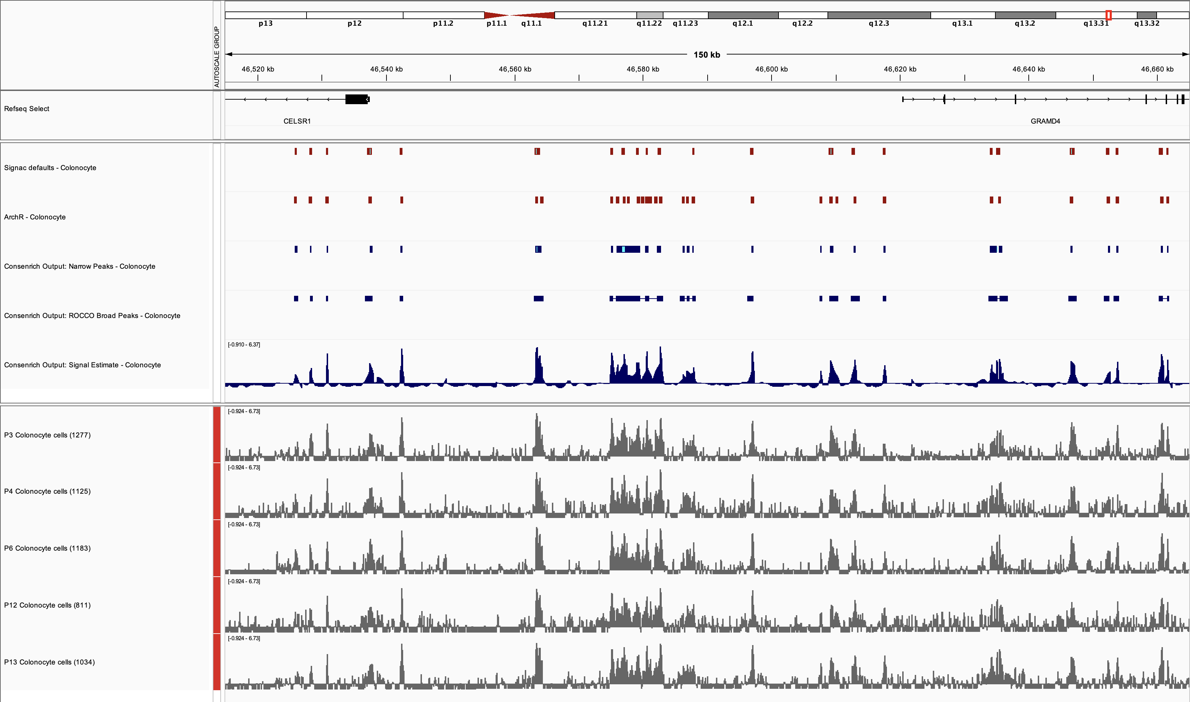1190x702 pixels.
Task: Select Consenrich ROCCO Broad Peaks track name
Action: click(x=92, y=316)
